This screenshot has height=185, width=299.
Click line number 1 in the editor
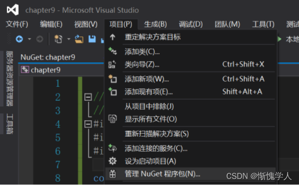pyautogui.click(x=58, y=83)
